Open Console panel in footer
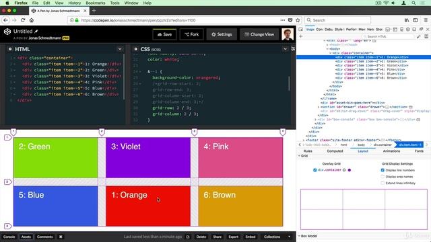The image size is (431, 242). [x=9, y=237]
